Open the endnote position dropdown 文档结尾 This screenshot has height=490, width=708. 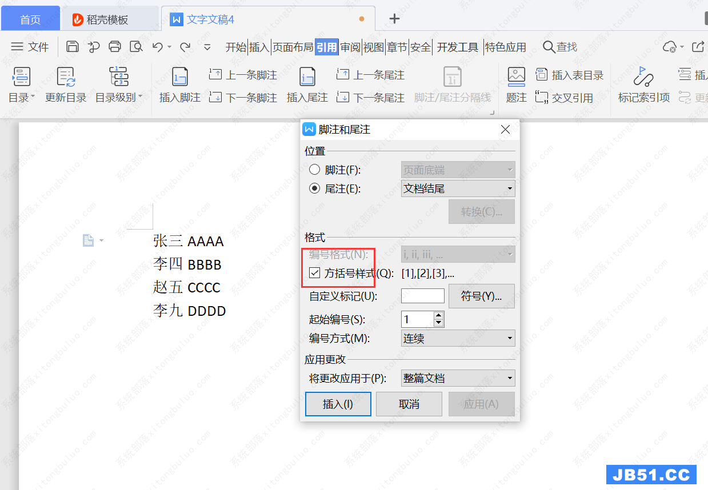pyautogui.click(x=458, y=188)
